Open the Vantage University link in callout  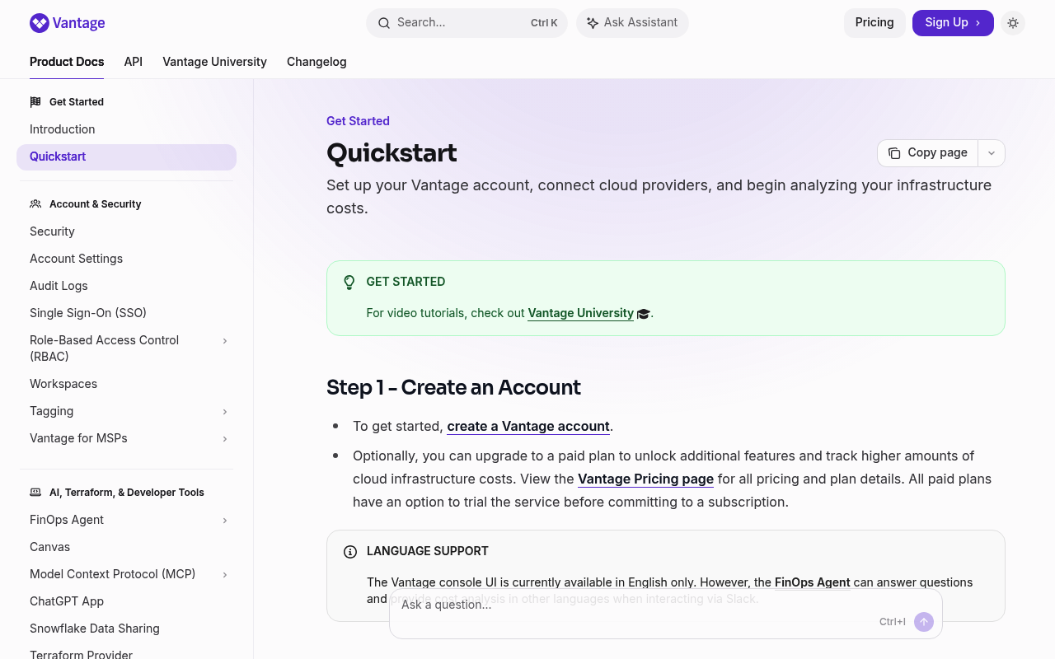pyautogui.click(x=580, y=314)
